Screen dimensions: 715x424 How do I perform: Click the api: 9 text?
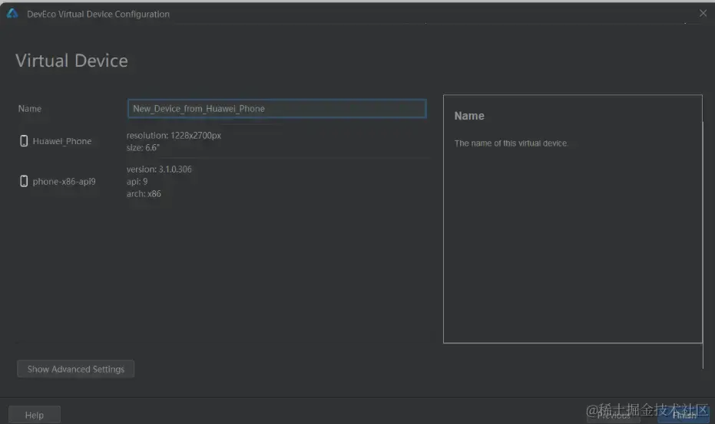point(137,181)
